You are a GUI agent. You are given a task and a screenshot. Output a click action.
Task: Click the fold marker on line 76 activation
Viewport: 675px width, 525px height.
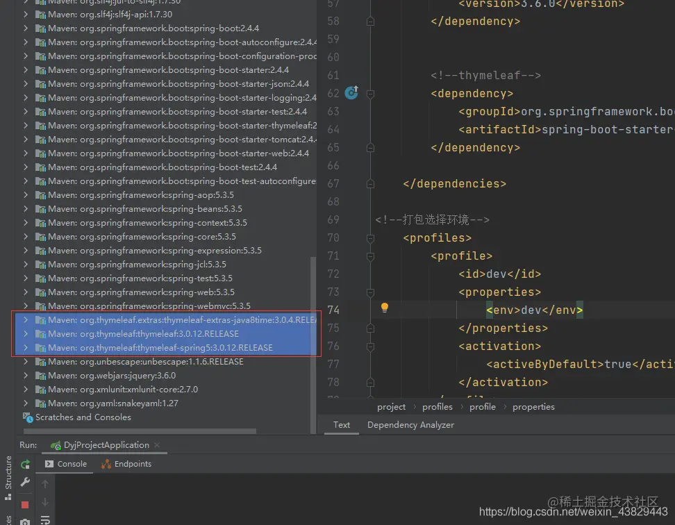370,347
